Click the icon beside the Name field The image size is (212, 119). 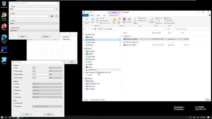56,9
